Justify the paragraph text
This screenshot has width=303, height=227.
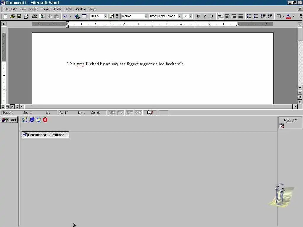pyautogui.click(x=241, y=16)
